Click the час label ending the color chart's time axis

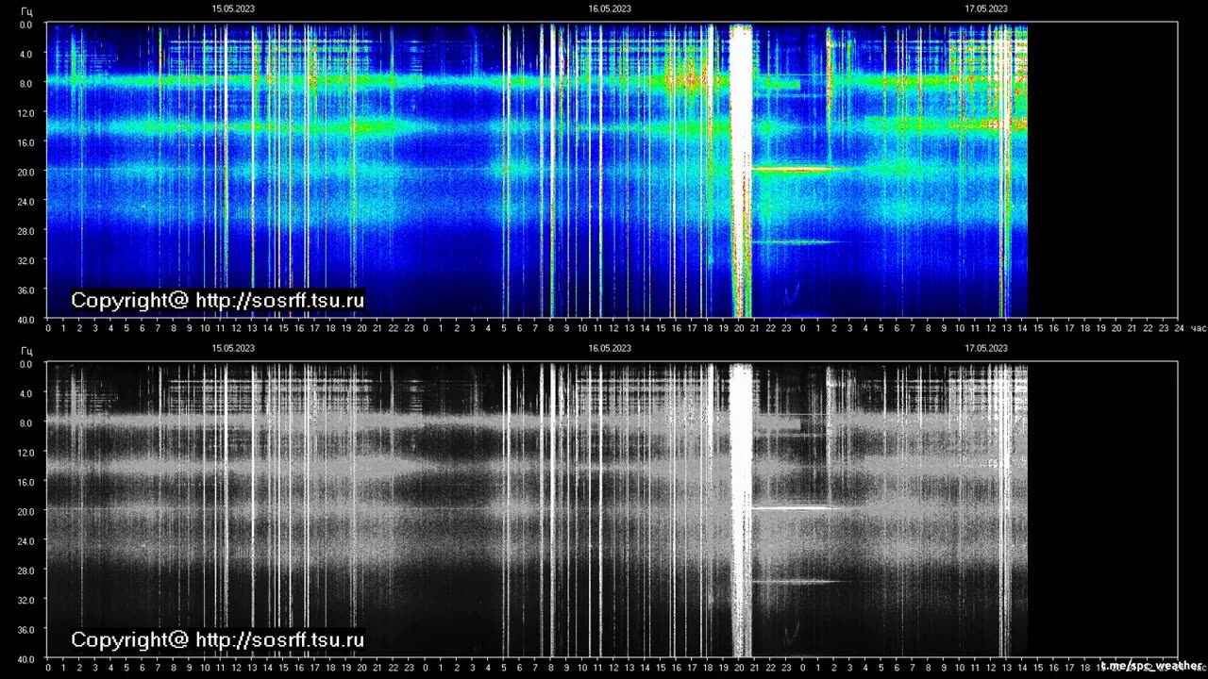pyautogui.click(x=1199, y=328)
